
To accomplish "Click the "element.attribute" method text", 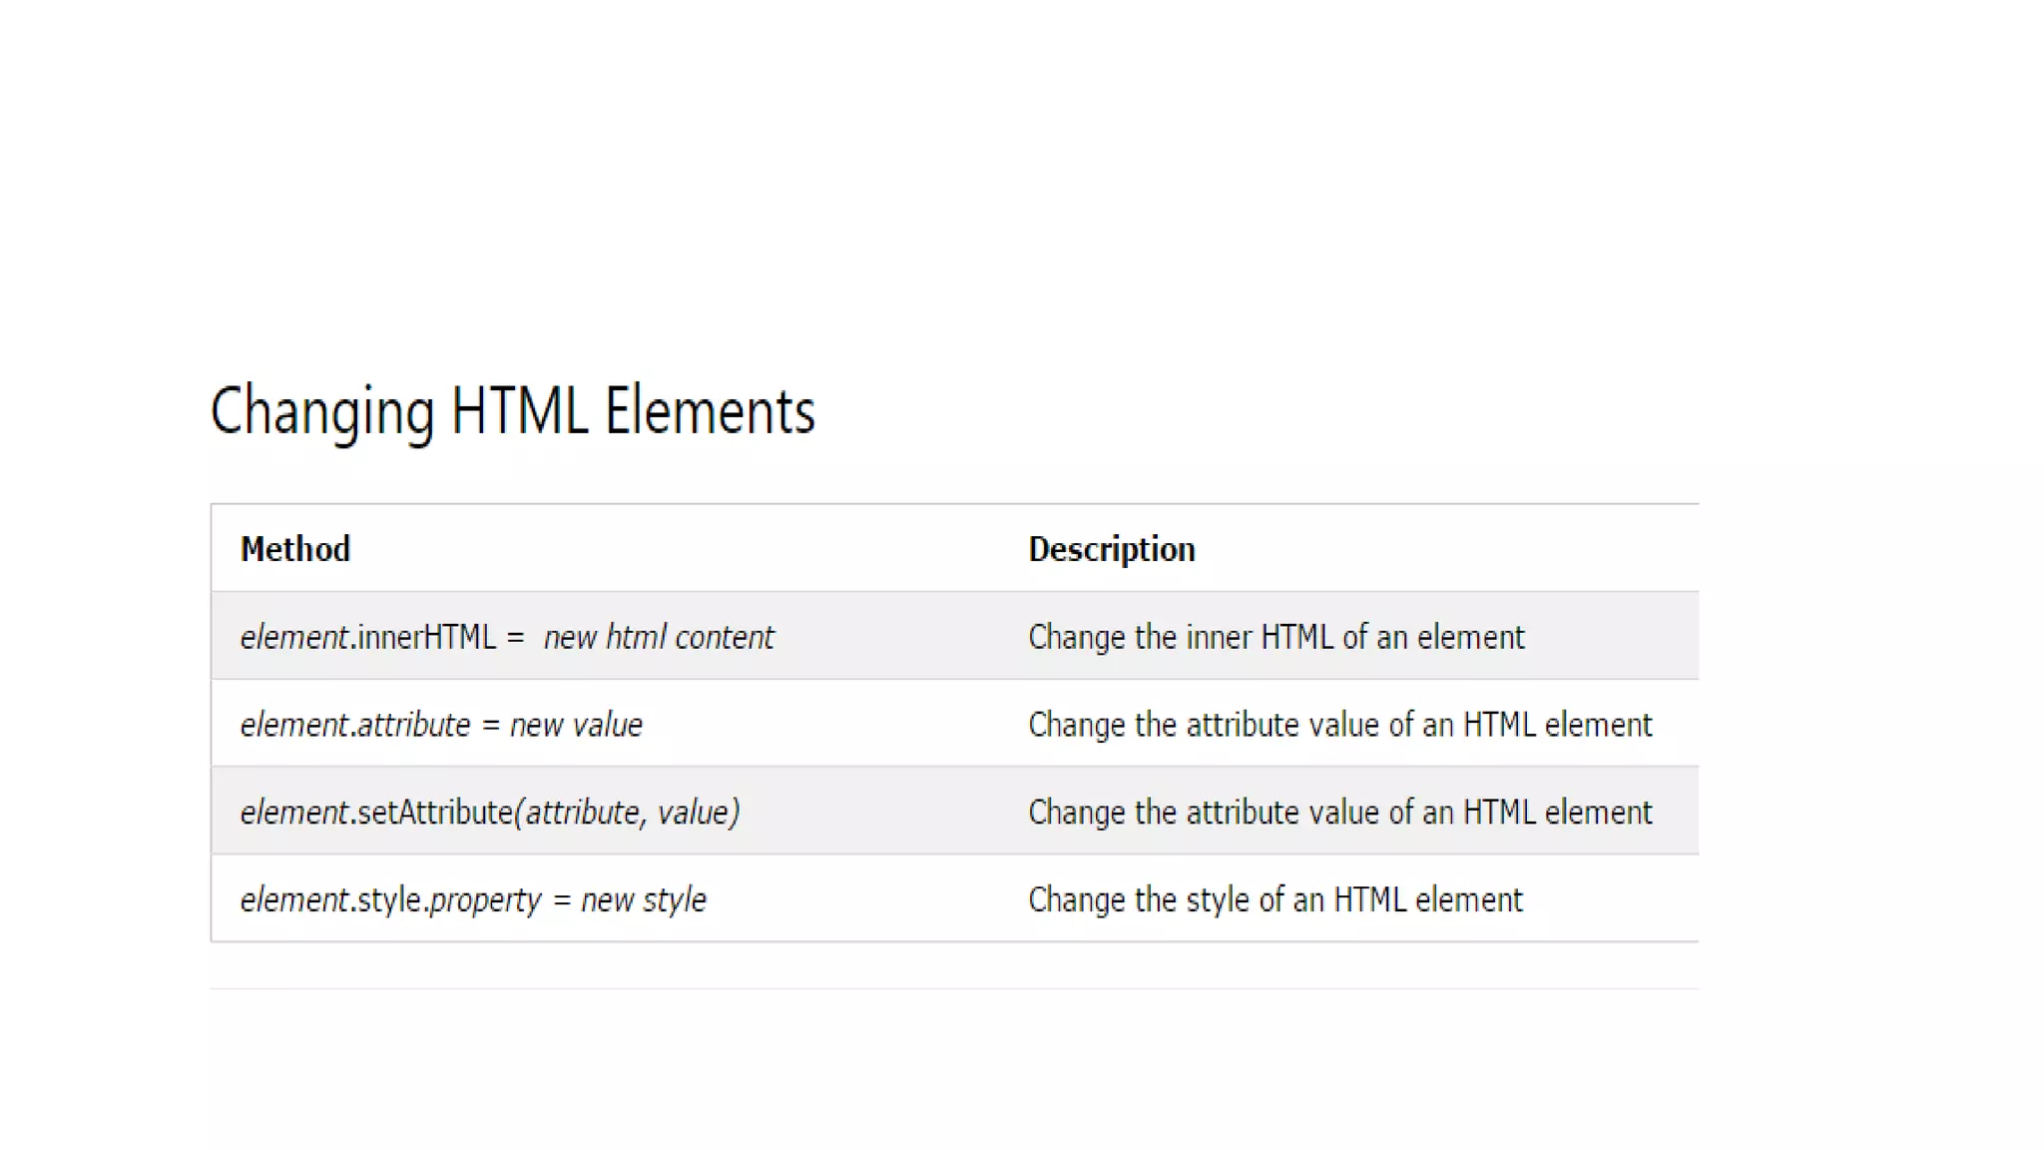I will pos(354,725).
